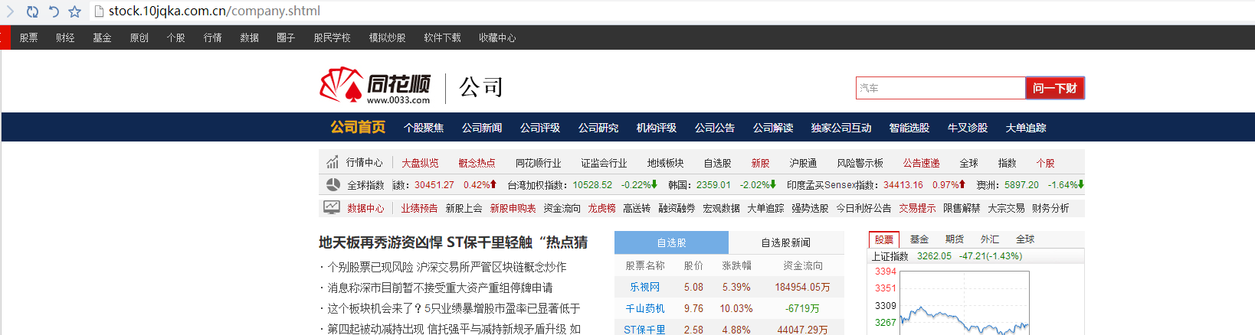Click the 地域板块 link
This screenshot has width=1255, height=335.
[665, 163]
